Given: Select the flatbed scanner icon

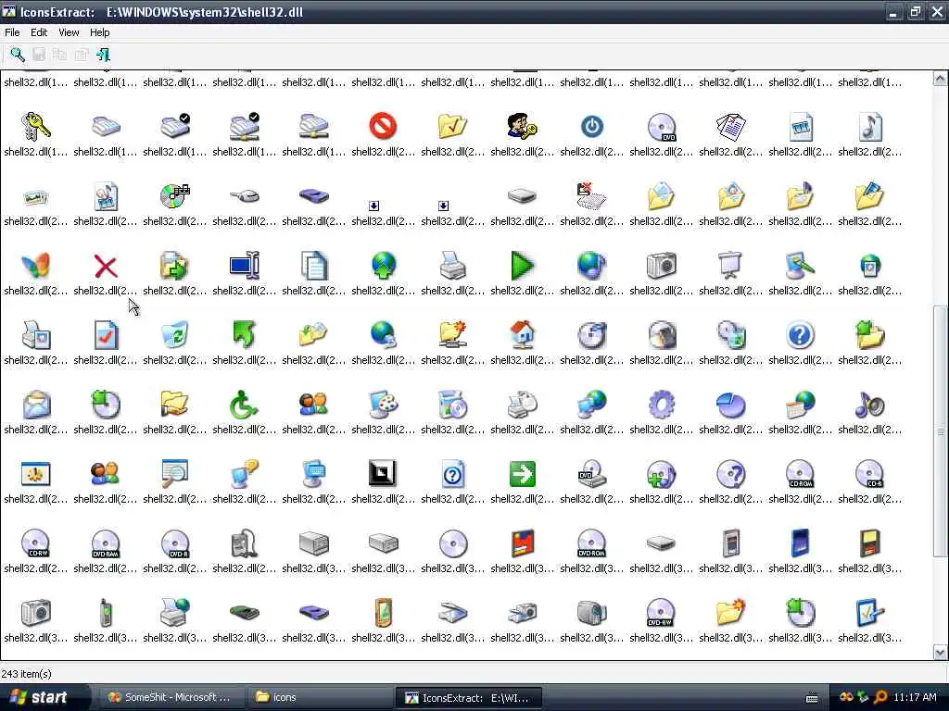Looking at the screenshot, I should 452,613.
